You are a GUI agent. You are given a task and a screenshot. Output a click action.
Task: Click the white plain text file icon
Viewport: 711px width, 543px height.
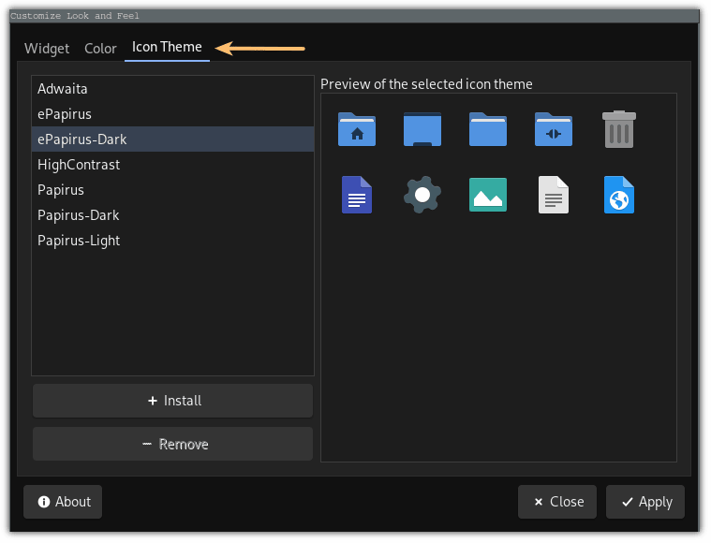[553, 195]
